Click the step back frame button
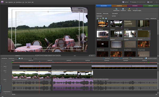The width and height of the screenshot is (159, 97). click(x=43, y=56)
